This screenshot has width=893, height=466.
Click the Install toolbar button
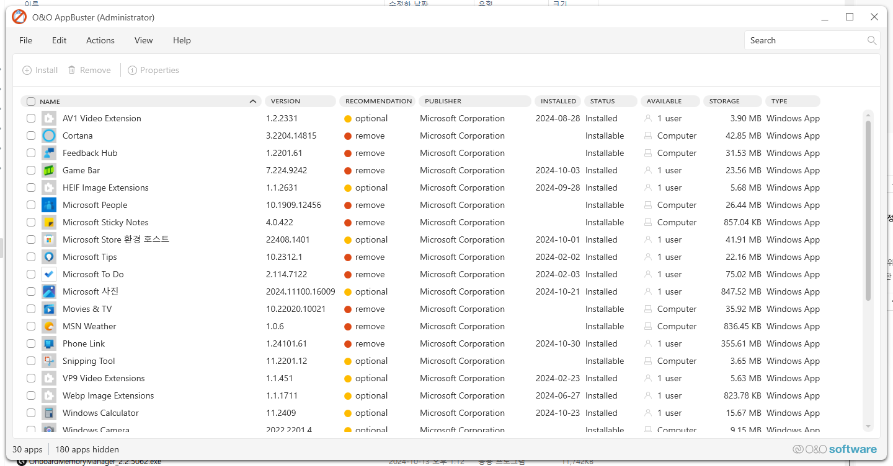pyautogui.click(x=40, y=71)
